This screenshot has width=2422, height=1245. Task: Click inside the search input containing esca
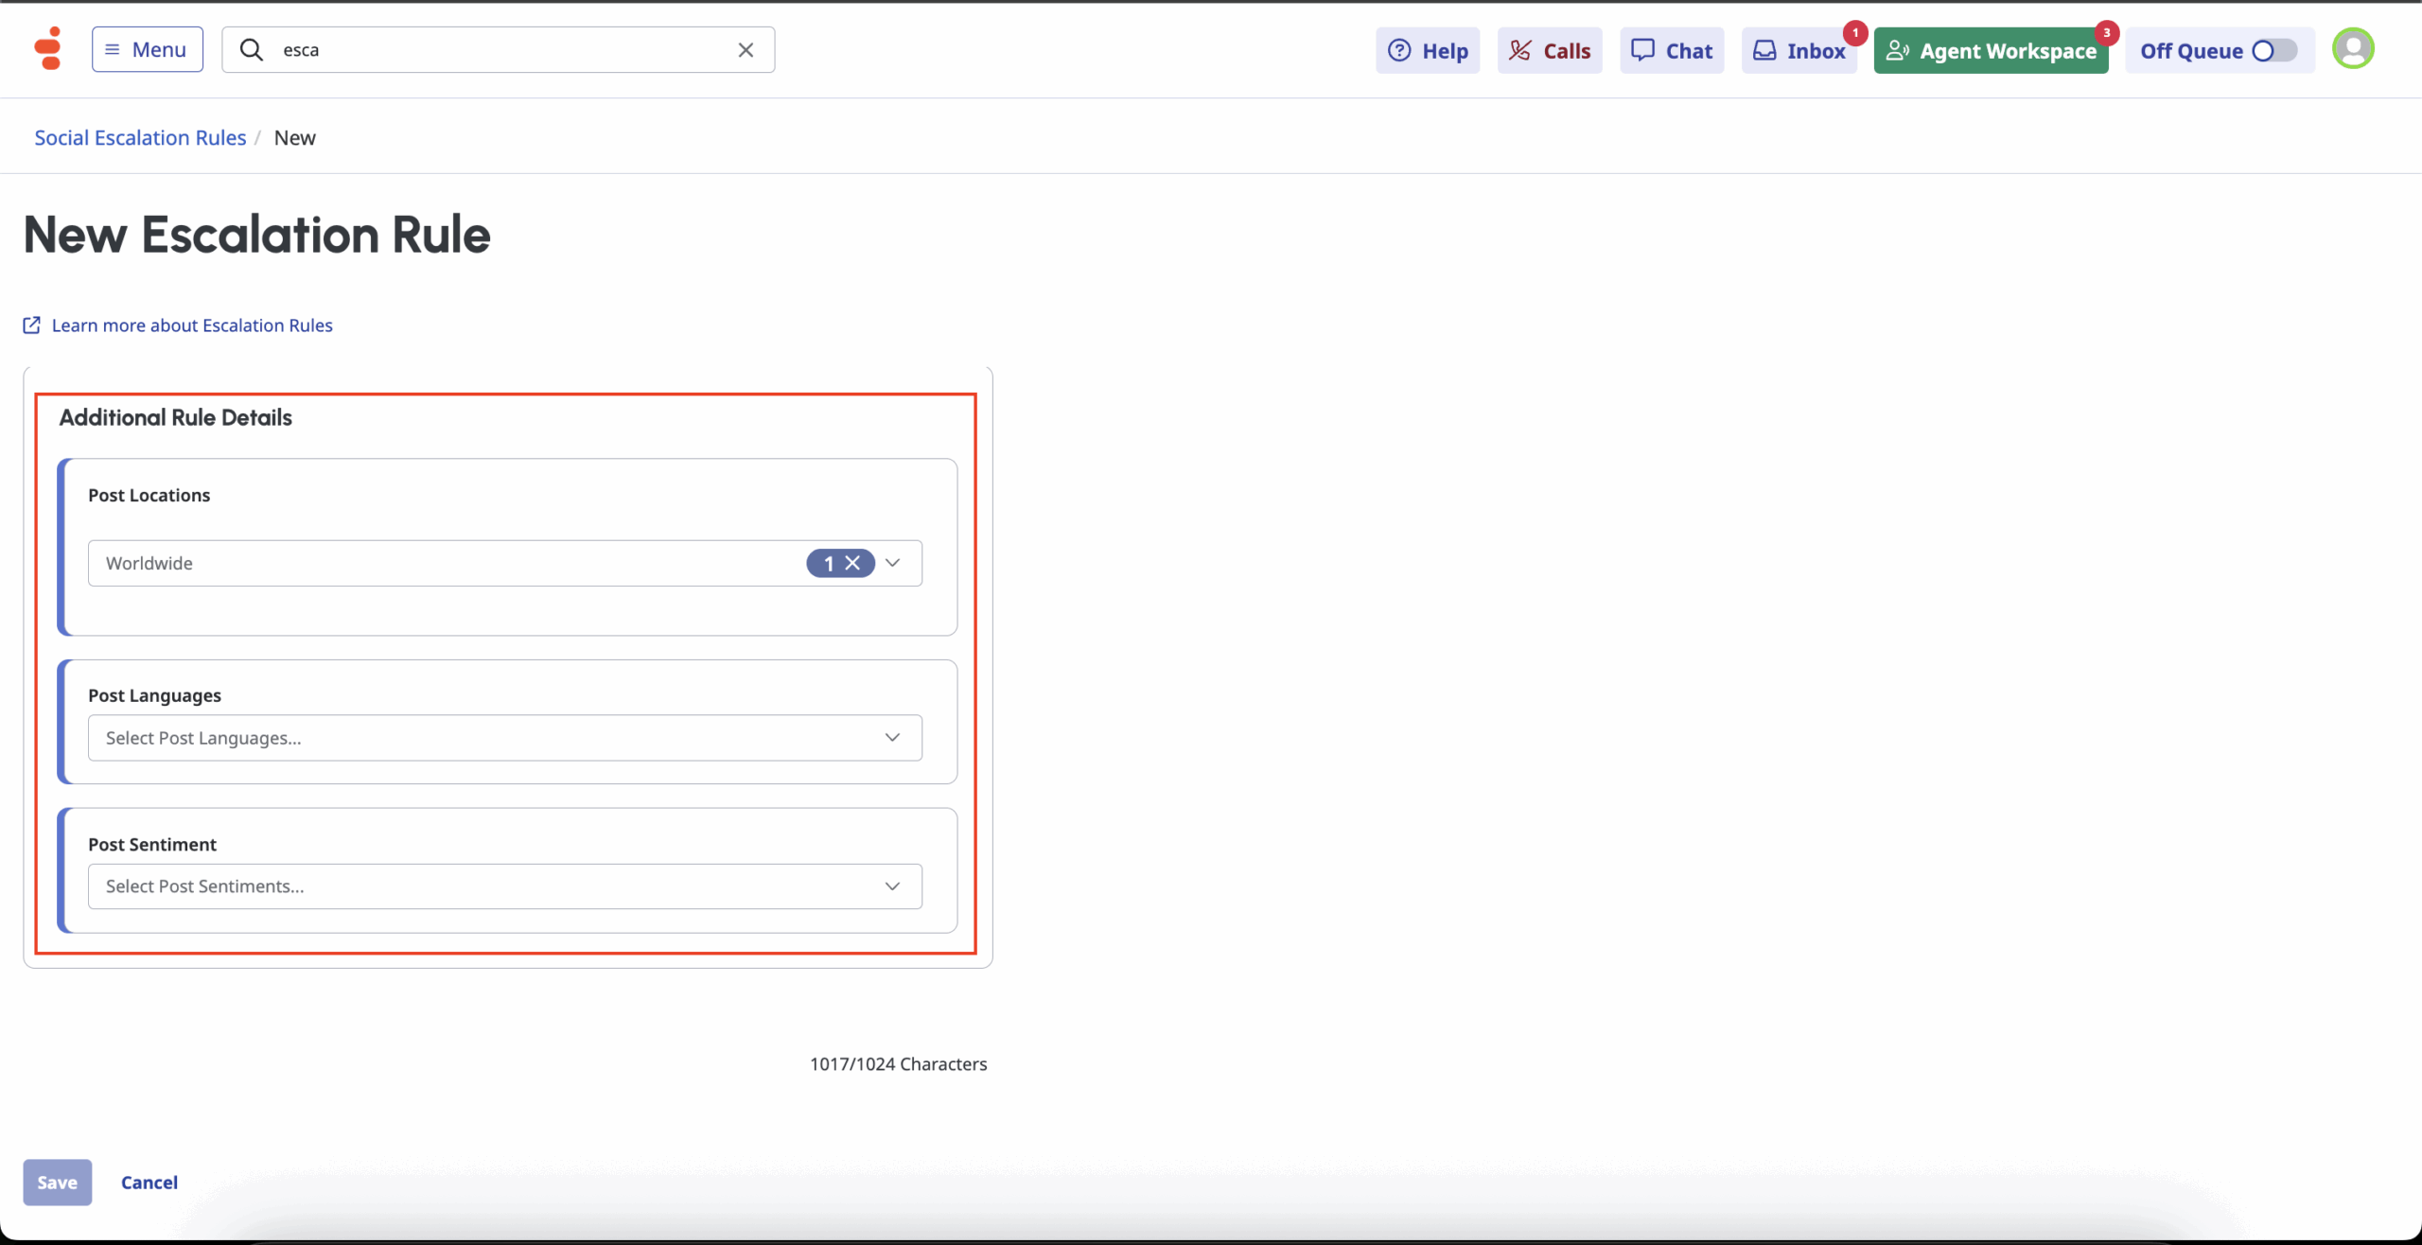pos(501,49)
